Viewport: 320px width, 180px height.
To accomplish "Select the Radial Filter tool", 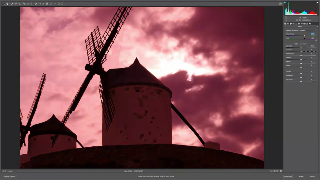I will 51,4.
